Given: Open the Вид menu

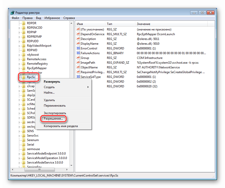Looking at the screenshot, I should [39, 18].
